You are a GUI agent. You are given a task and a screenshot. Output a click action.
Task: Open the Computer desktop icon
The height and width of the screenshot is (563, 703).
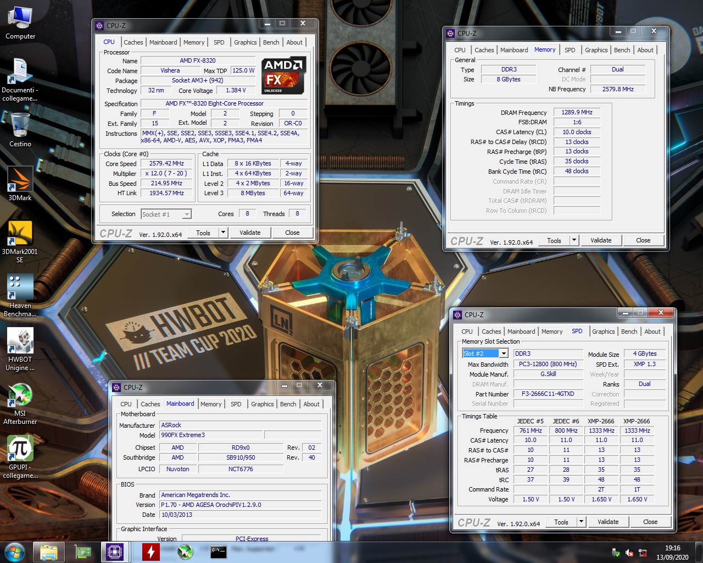pyautogui.click(x=20, y=23)
